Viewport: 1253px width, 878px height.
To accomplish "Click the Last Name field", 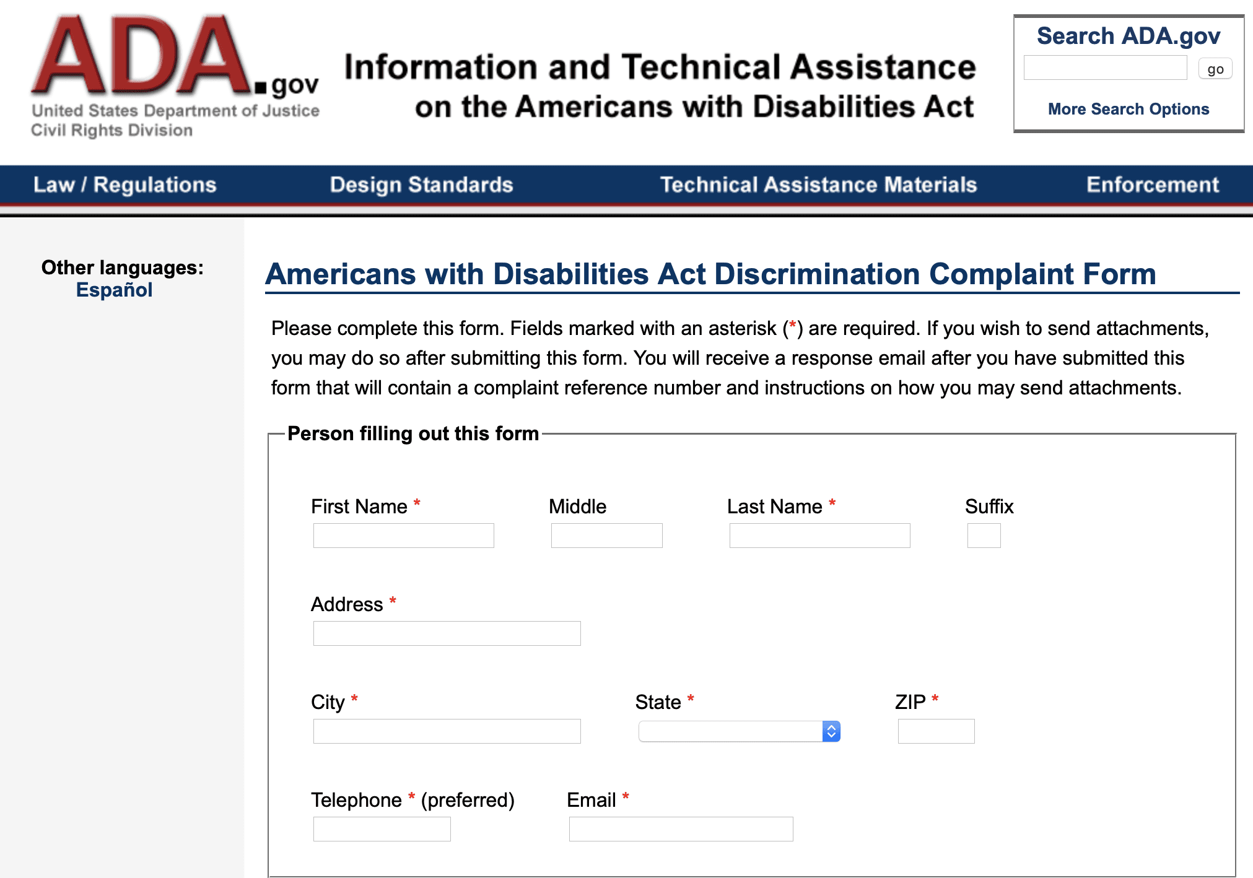I will [819, 536].
